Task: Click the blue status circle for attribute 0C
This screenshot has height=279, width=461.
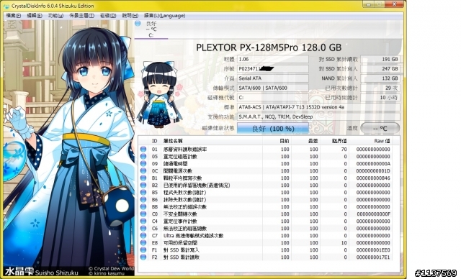Action: (143, 170)
